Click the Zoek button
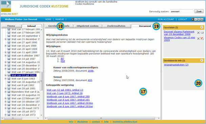The width and height of the screenshot is (206, 124). pos(199,12)
